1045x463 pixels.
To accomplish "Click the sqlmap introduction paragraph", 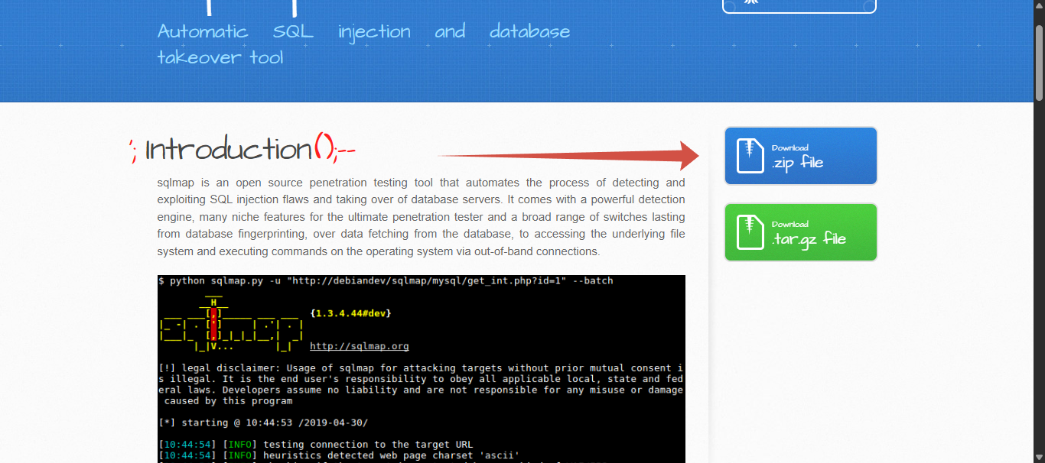I will (422, 217).
